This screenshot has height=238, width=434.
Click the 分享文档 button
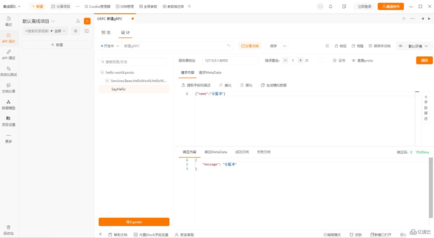[x=250, y=46]
